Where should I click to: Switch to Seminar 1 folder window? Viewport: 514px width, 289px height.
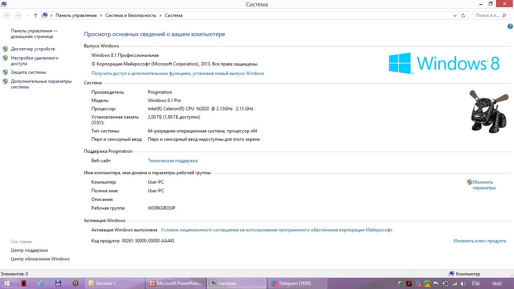[x=115, y=283]
